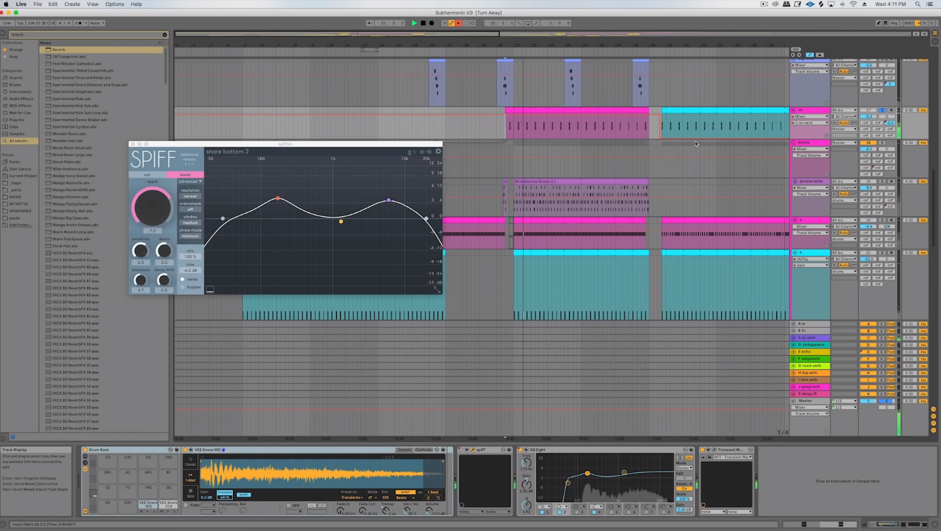The height and width of the screenshot is (531, 941).
Task: Collapse SPIFF advanced section
Action: point(191,182)
